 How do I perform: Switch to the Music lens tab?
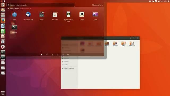pos(63,55)
